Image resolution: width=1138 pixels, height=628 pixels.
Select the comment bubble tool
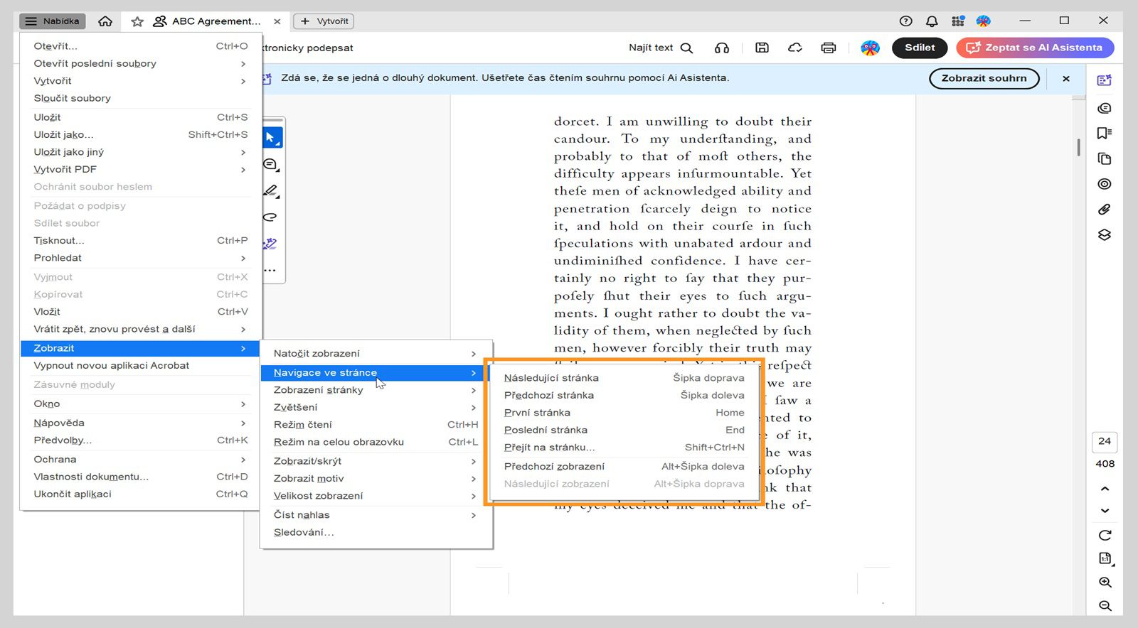point(271,165)
